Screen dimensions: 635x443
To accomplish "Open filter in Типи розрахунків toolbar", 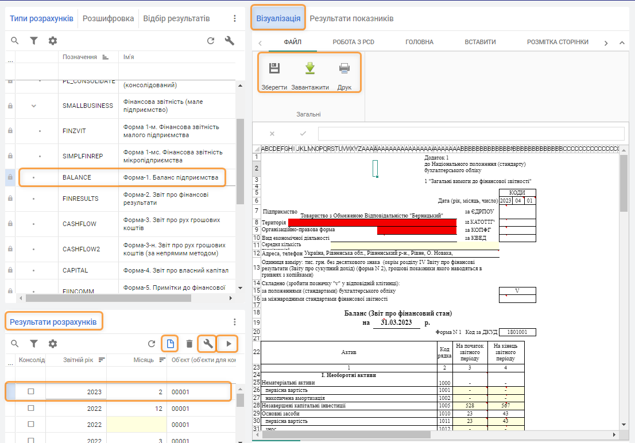I will 34,41.
